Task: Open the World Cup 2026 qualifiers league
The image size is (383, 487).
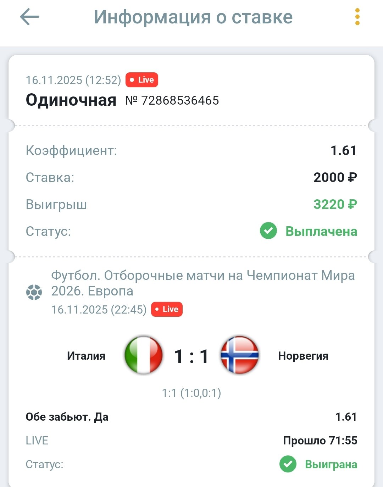Action: (202, 283)
